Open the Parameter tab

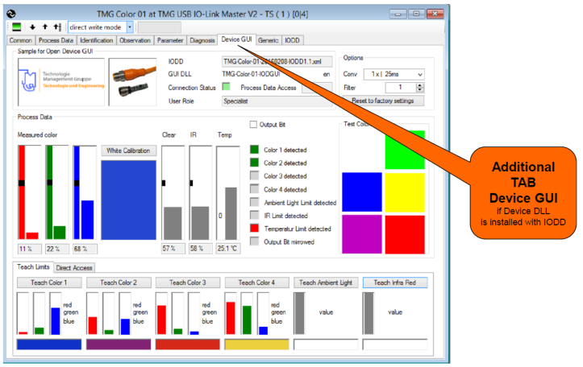coord(170,40)
